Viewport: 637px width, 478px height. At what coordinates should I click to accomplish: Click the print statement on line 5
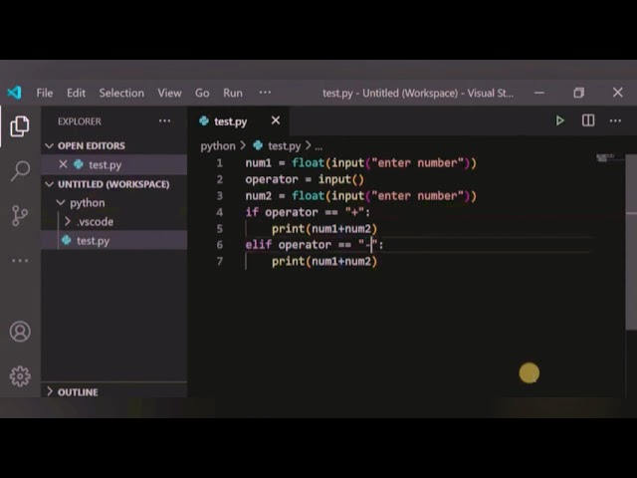click(324, 228)
